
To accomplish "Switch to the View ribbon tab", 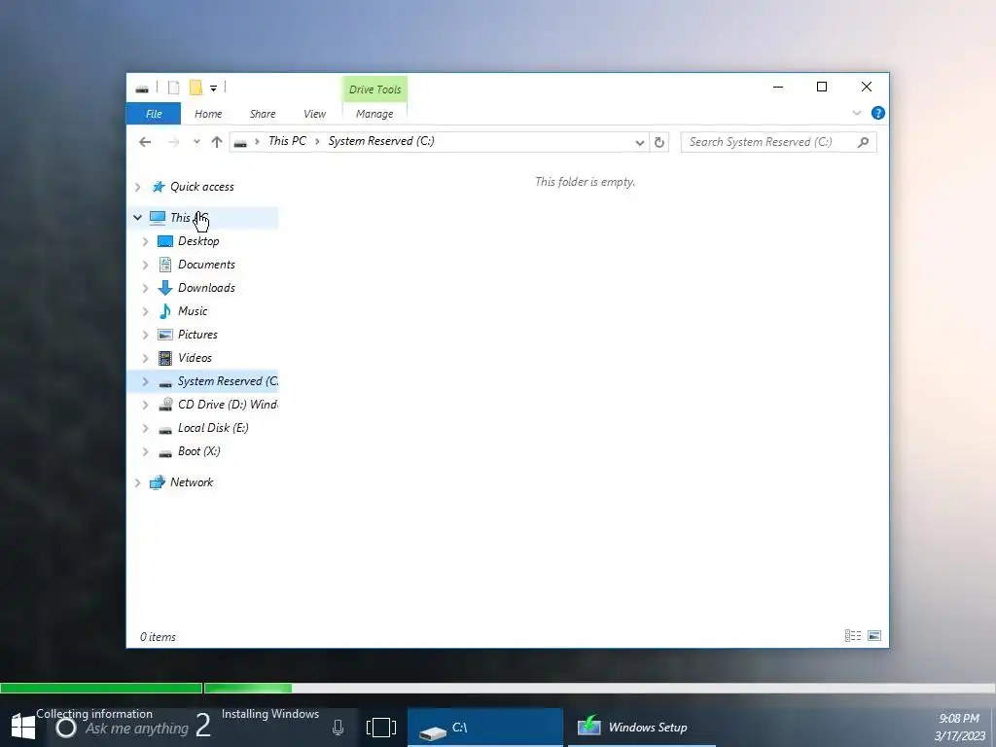I will click(314, 114).
